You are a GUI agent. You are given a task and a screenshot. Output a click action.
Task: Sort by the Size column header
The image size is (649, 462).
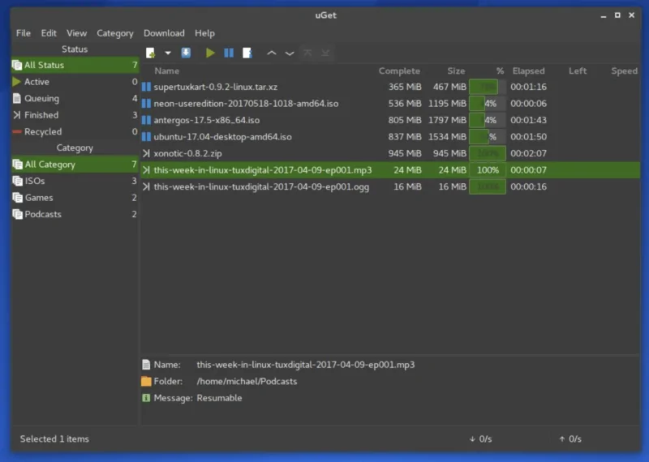[x=456, y=71]
